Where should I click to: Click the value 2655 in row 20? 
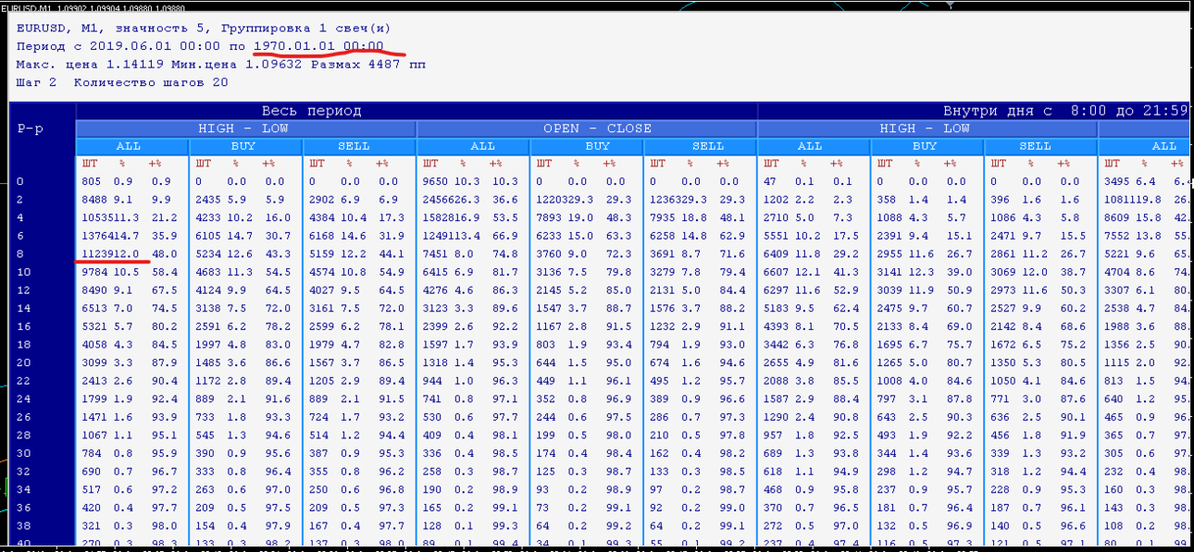tap(778, 363)
